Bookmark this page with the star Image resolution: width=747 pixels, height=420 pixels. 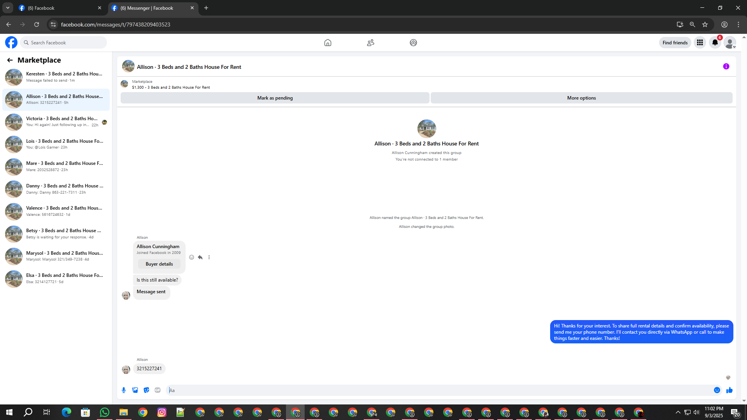(705, 24)
